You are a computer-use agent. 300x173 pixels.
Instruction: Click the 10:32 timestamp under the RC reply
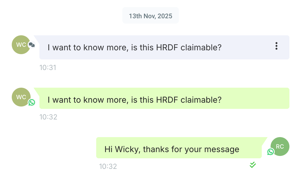point(108,167)
